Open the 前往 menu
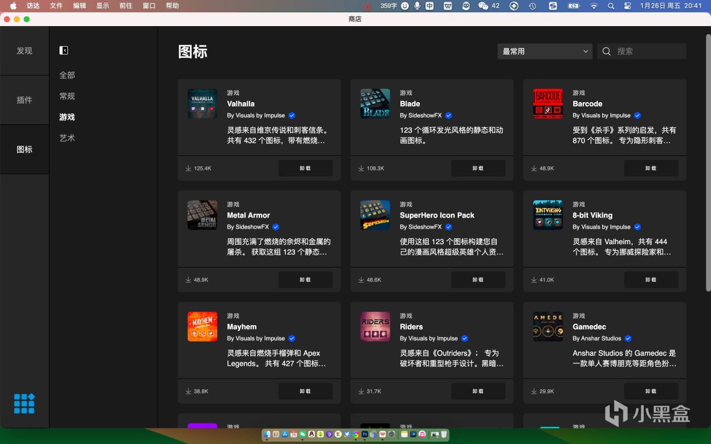 pyautogui.click(x=126, y=6)
